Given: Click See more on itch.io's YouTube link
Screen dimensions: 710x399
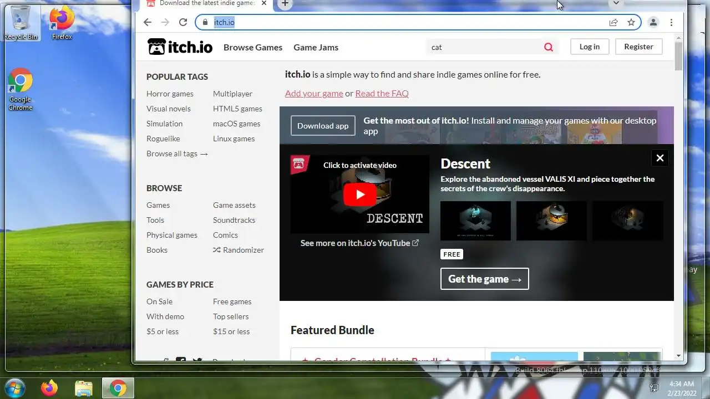Looking at the screenshot, I should pyautogui.click(x=359, y=243).
